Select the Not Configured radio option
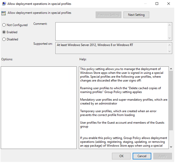This screenshot has height=163, width=175. tap(4, 25)
